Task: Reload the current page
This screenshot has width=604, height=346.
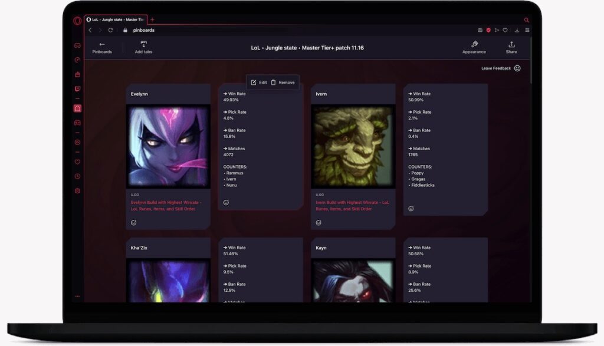Action: click(x=110, y=30)
